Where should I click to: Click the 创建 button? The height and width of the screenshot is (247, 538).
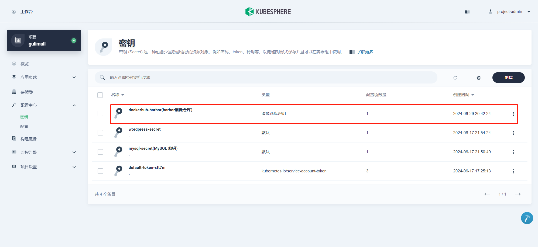[x=508, y=78]
